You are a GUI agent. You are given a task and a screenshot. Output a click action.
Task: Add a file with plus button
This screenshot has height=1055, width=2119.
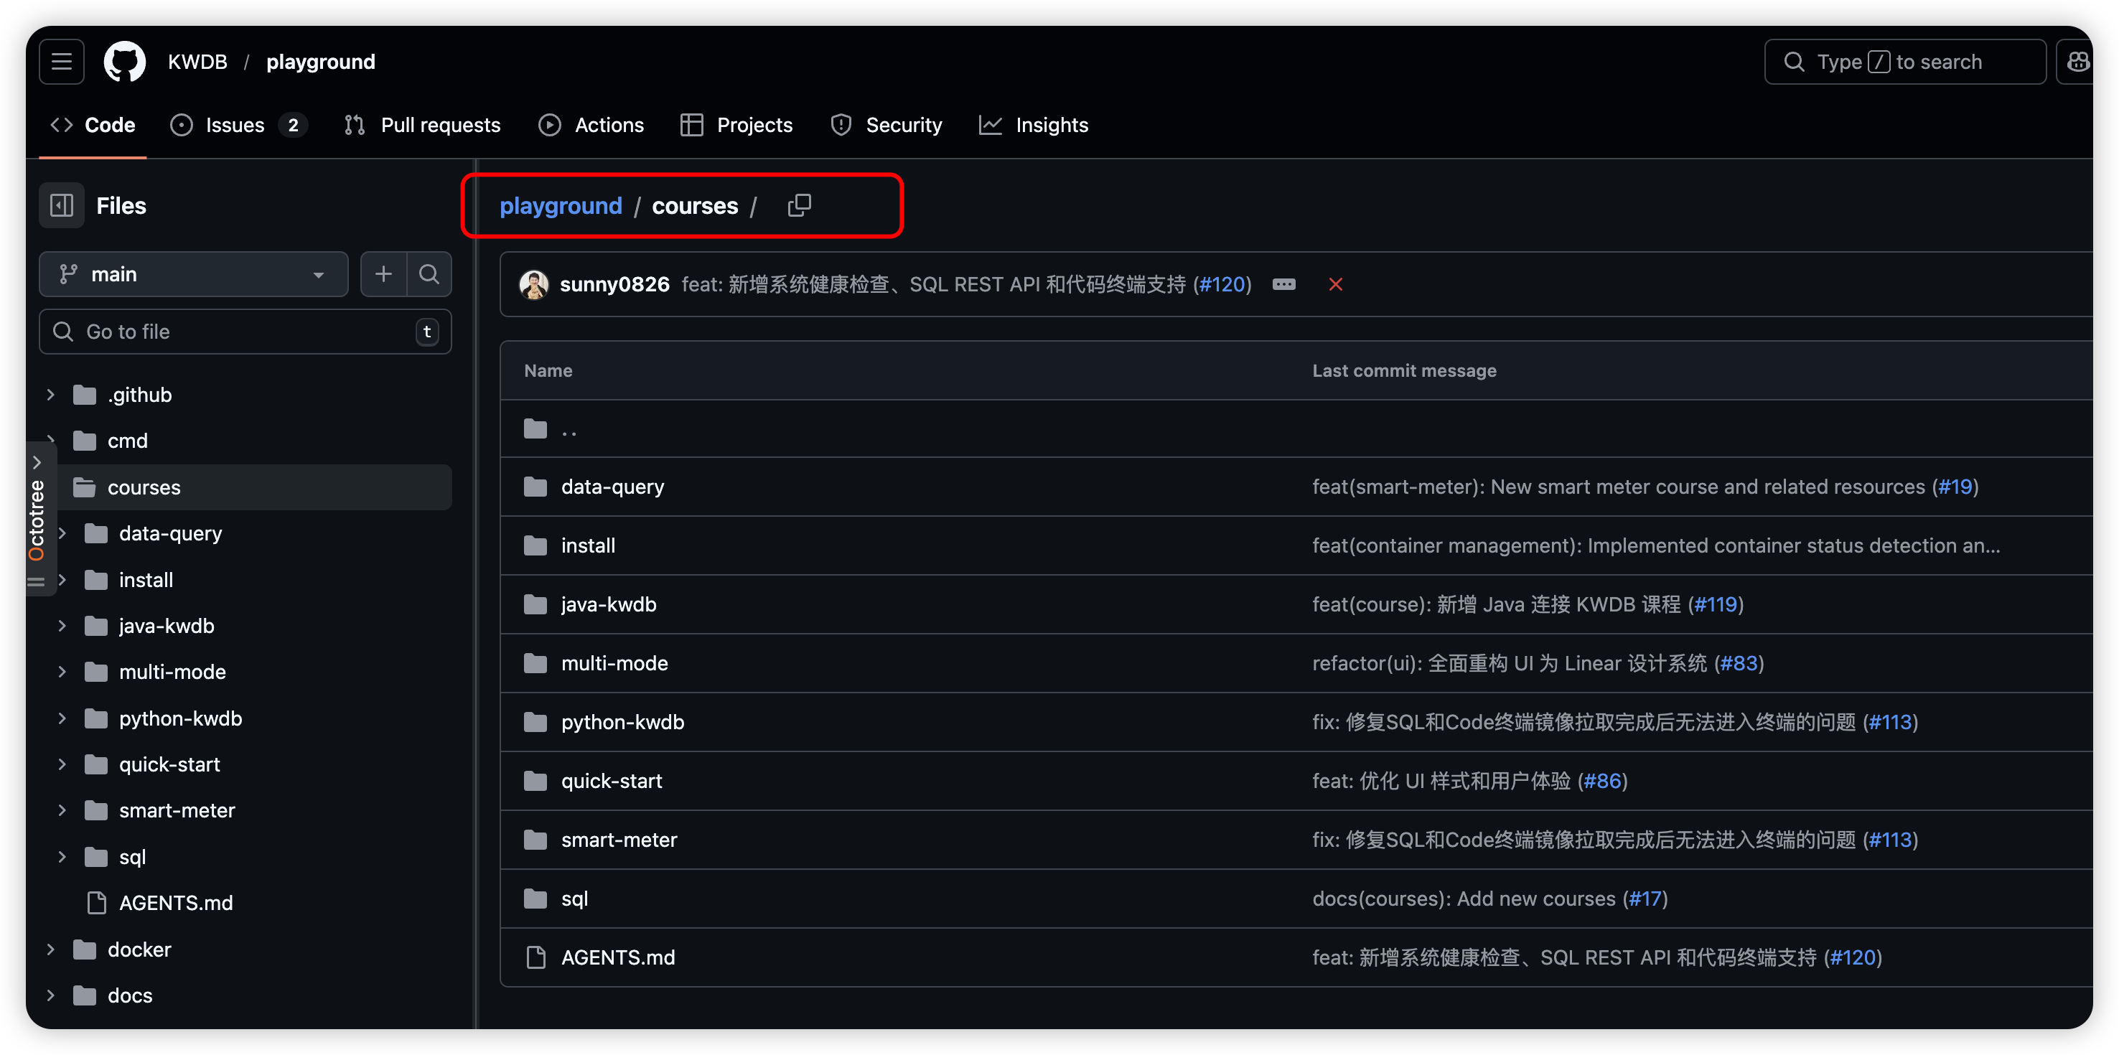click(383, 274)
